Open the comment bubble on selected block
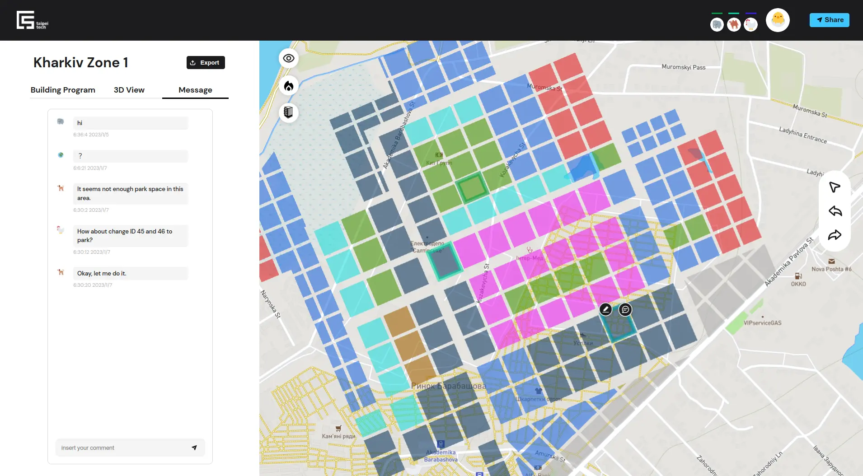The height and width of the screenshot is (476, 863). (625, 309)
